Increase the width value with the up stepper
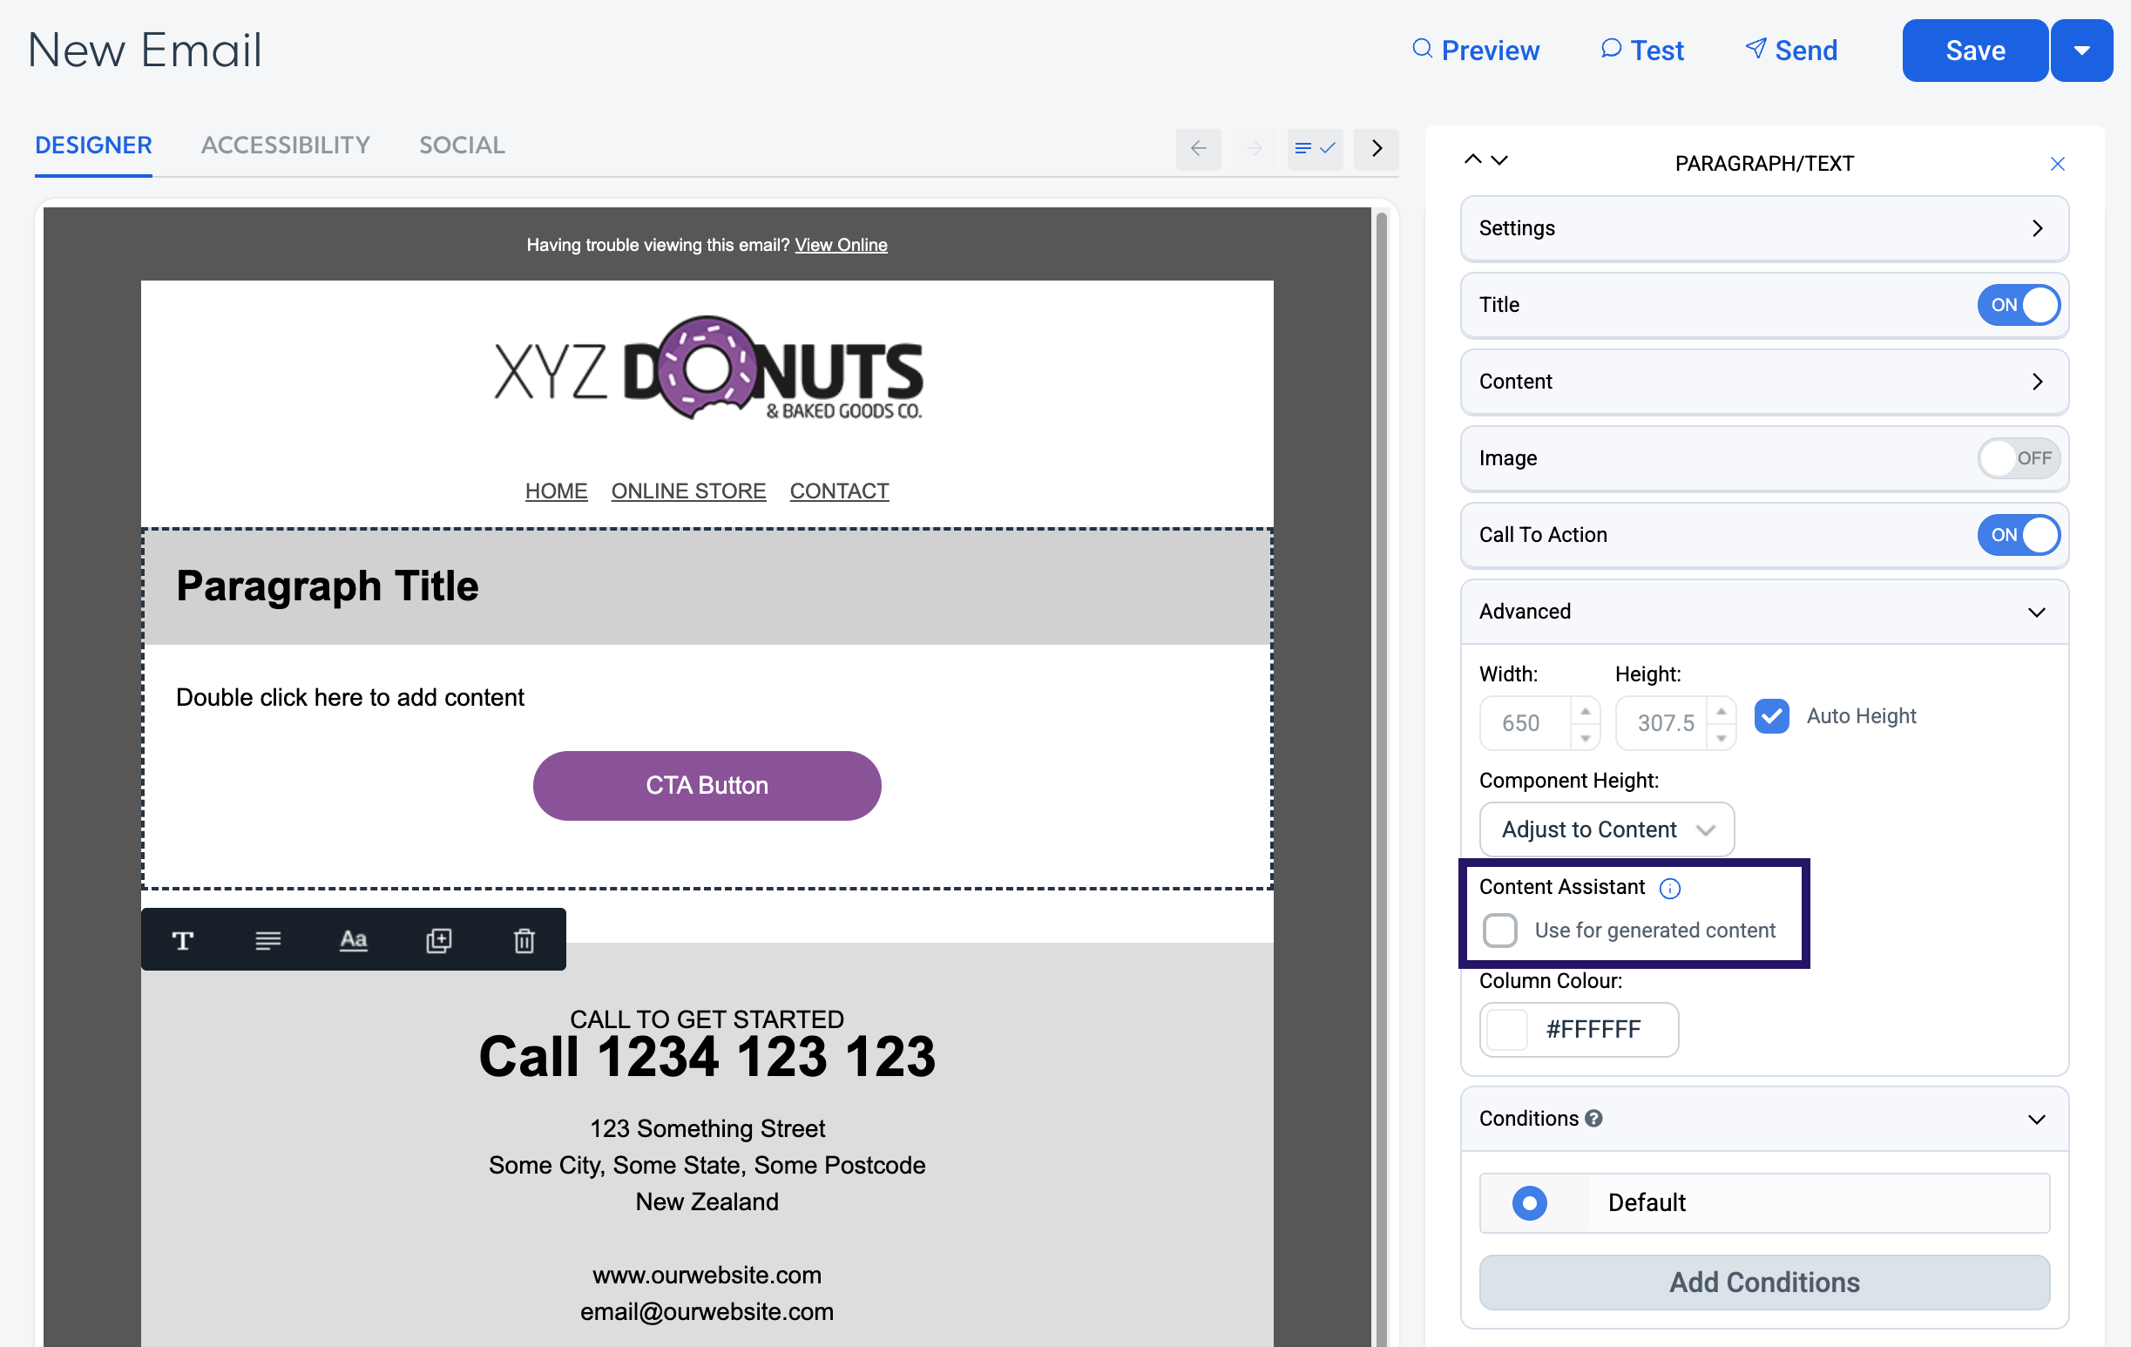This screenshot has height=1347, width=2131. (x=1586, y=712)
